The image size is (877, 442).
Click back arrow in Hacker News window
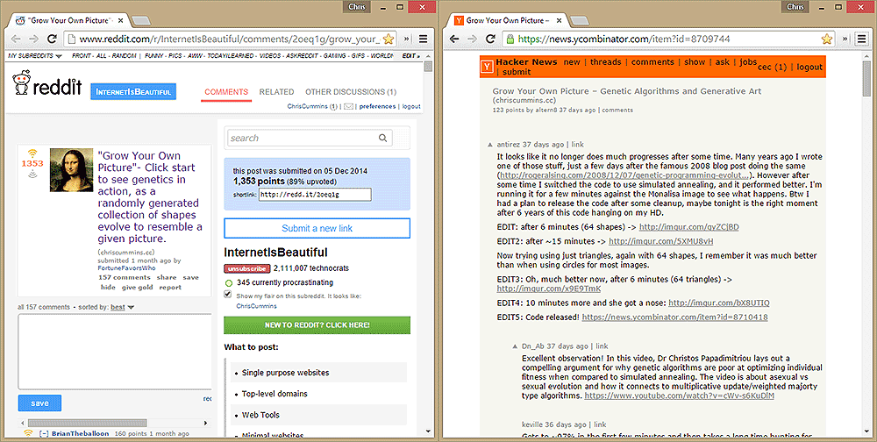pos(454,39)
